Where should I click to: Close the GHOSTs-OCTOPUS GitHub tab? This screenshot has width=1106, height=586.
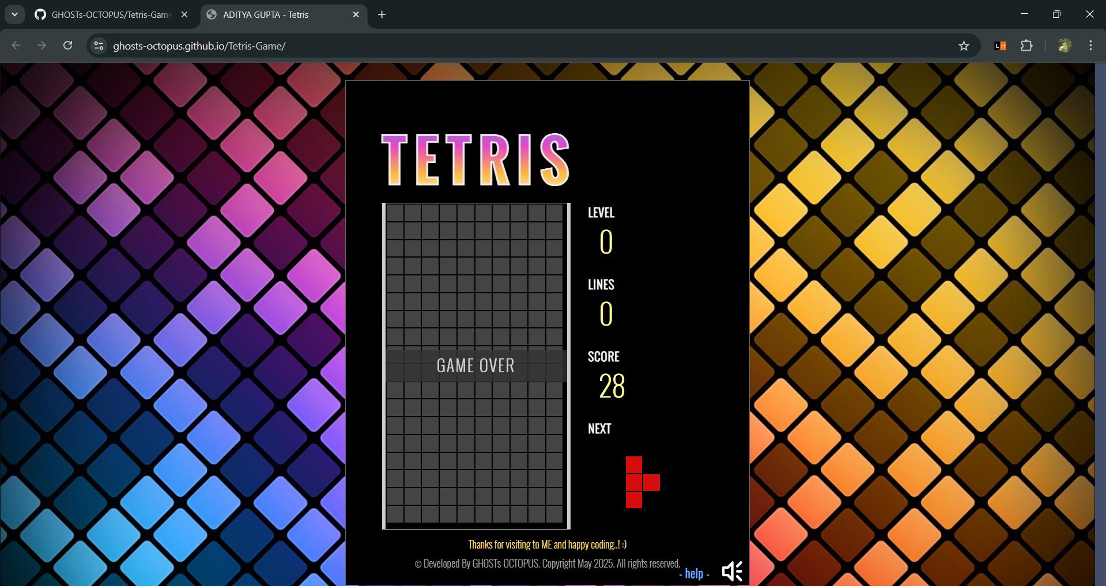pos(184,14)
